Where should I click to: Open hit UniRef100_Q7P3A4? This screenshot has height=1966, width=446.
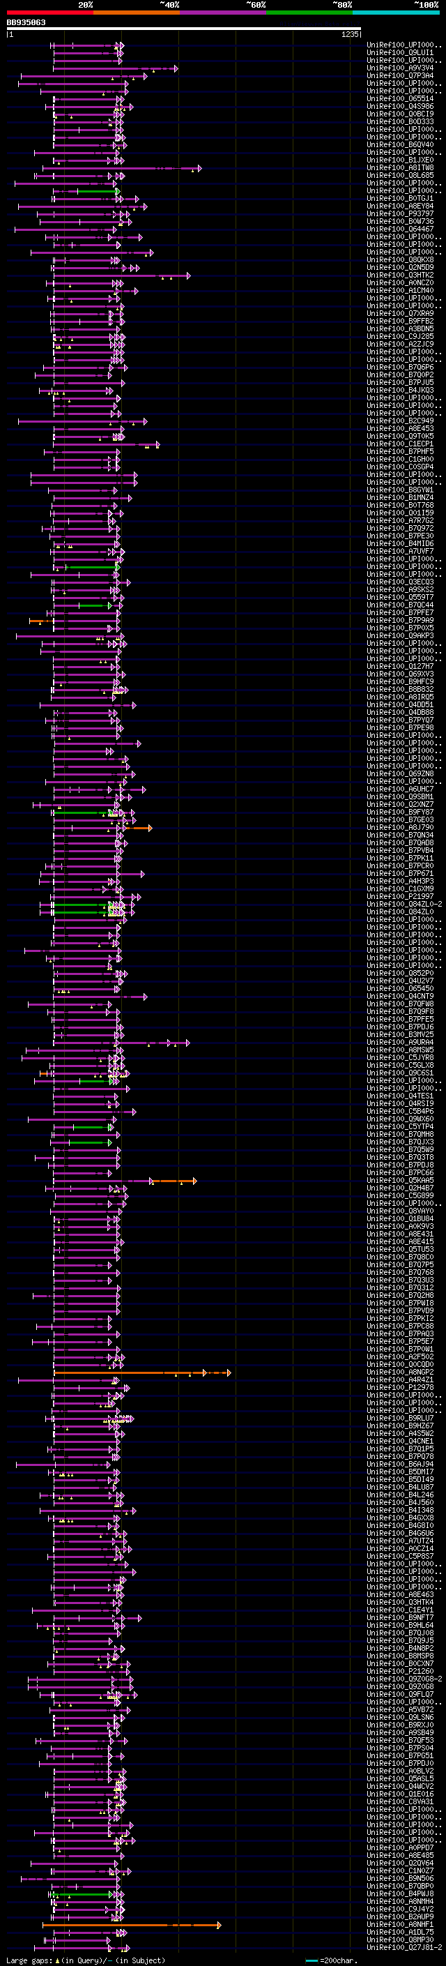point(400,75)
